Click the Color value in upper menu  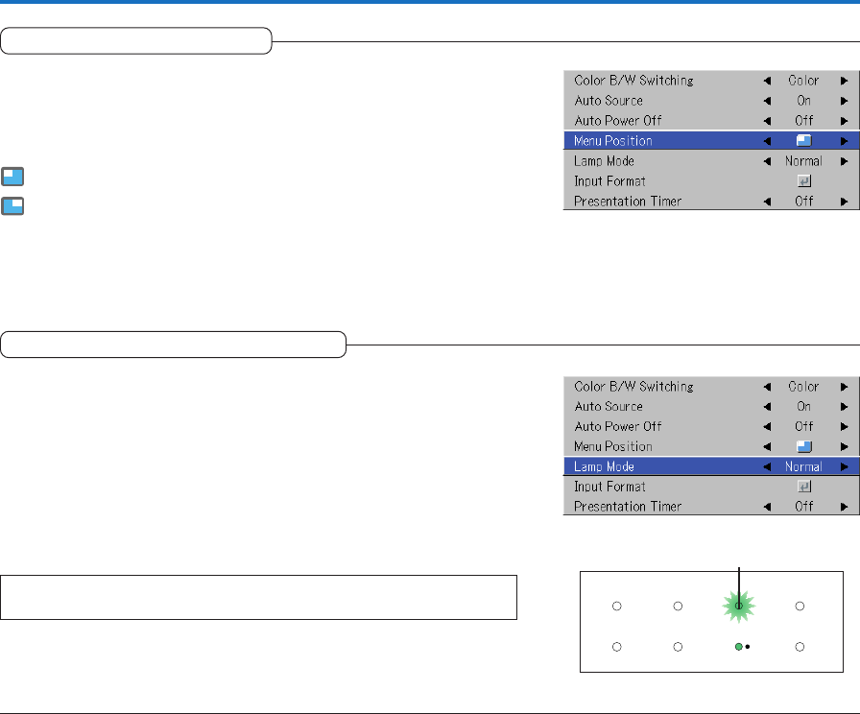tap(803, 81)
